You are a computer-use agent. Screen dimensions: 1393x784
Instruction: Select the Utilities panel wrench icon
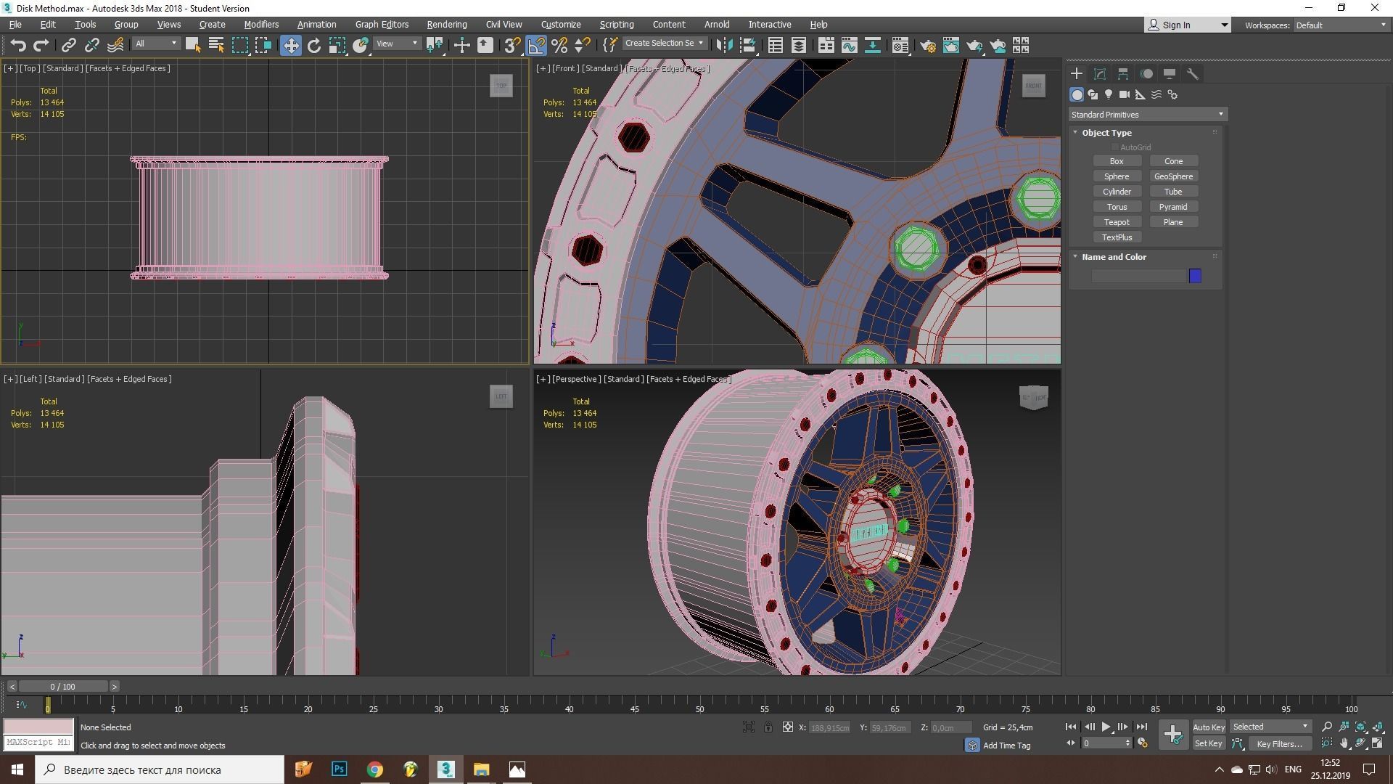pos(1194,73)
